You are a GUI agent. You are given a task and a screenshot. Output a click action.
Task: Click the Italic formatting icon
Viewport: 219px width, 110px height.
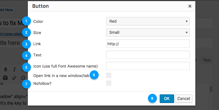(x=14, y=69)
